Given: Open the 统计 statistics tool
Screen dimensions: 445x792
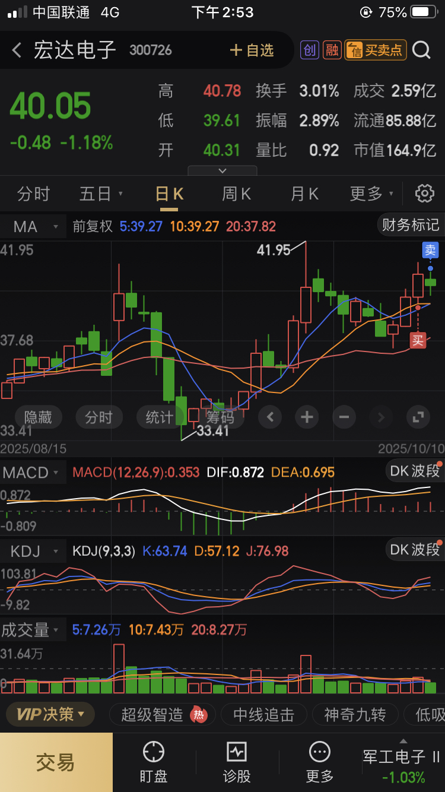Looking at the screenshot, I should (160, 417).
